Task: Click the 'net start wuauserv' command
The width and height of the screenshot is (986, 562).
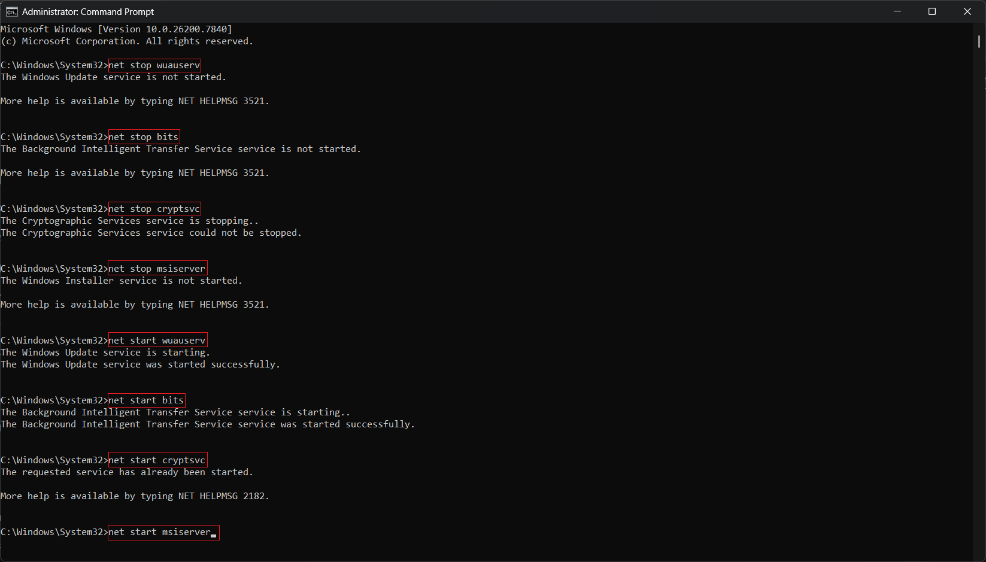Action: (x=157, y=341)
